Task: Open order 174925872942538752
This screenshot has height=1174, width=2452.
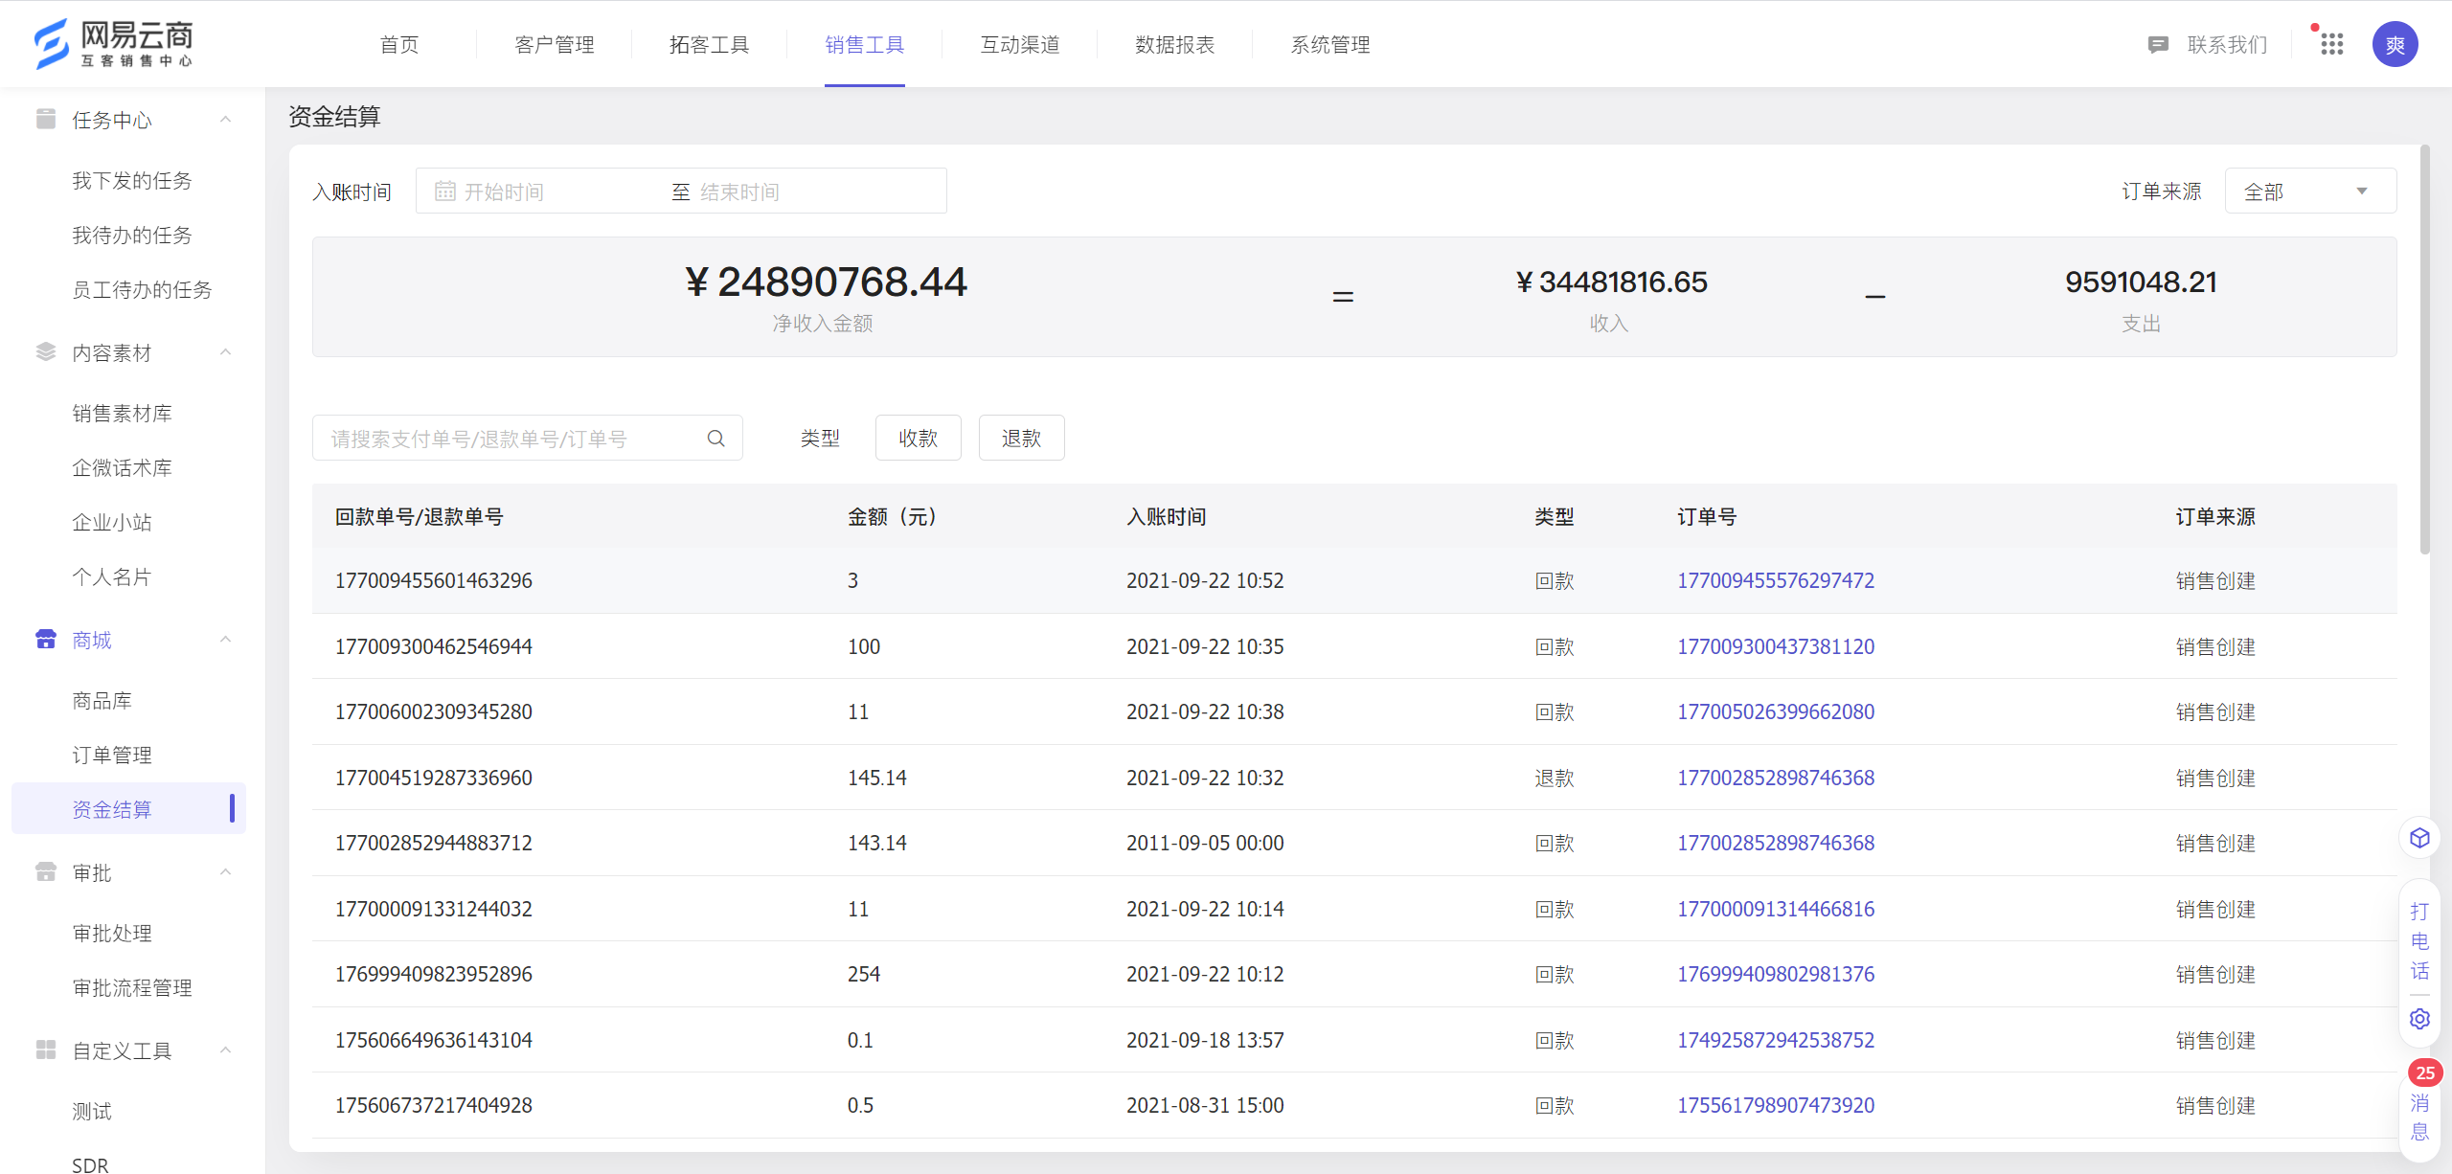Action: pyautogui.click(x=1775, y=1040)
